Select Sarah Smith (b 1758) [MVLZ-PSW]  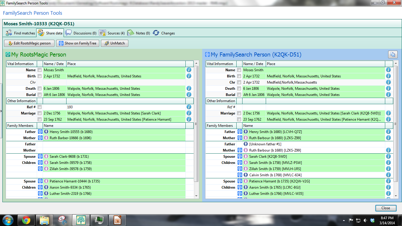click(314, 163)
